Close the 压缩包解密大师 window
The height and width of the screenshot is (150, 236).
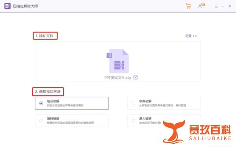tap(230, 6)
